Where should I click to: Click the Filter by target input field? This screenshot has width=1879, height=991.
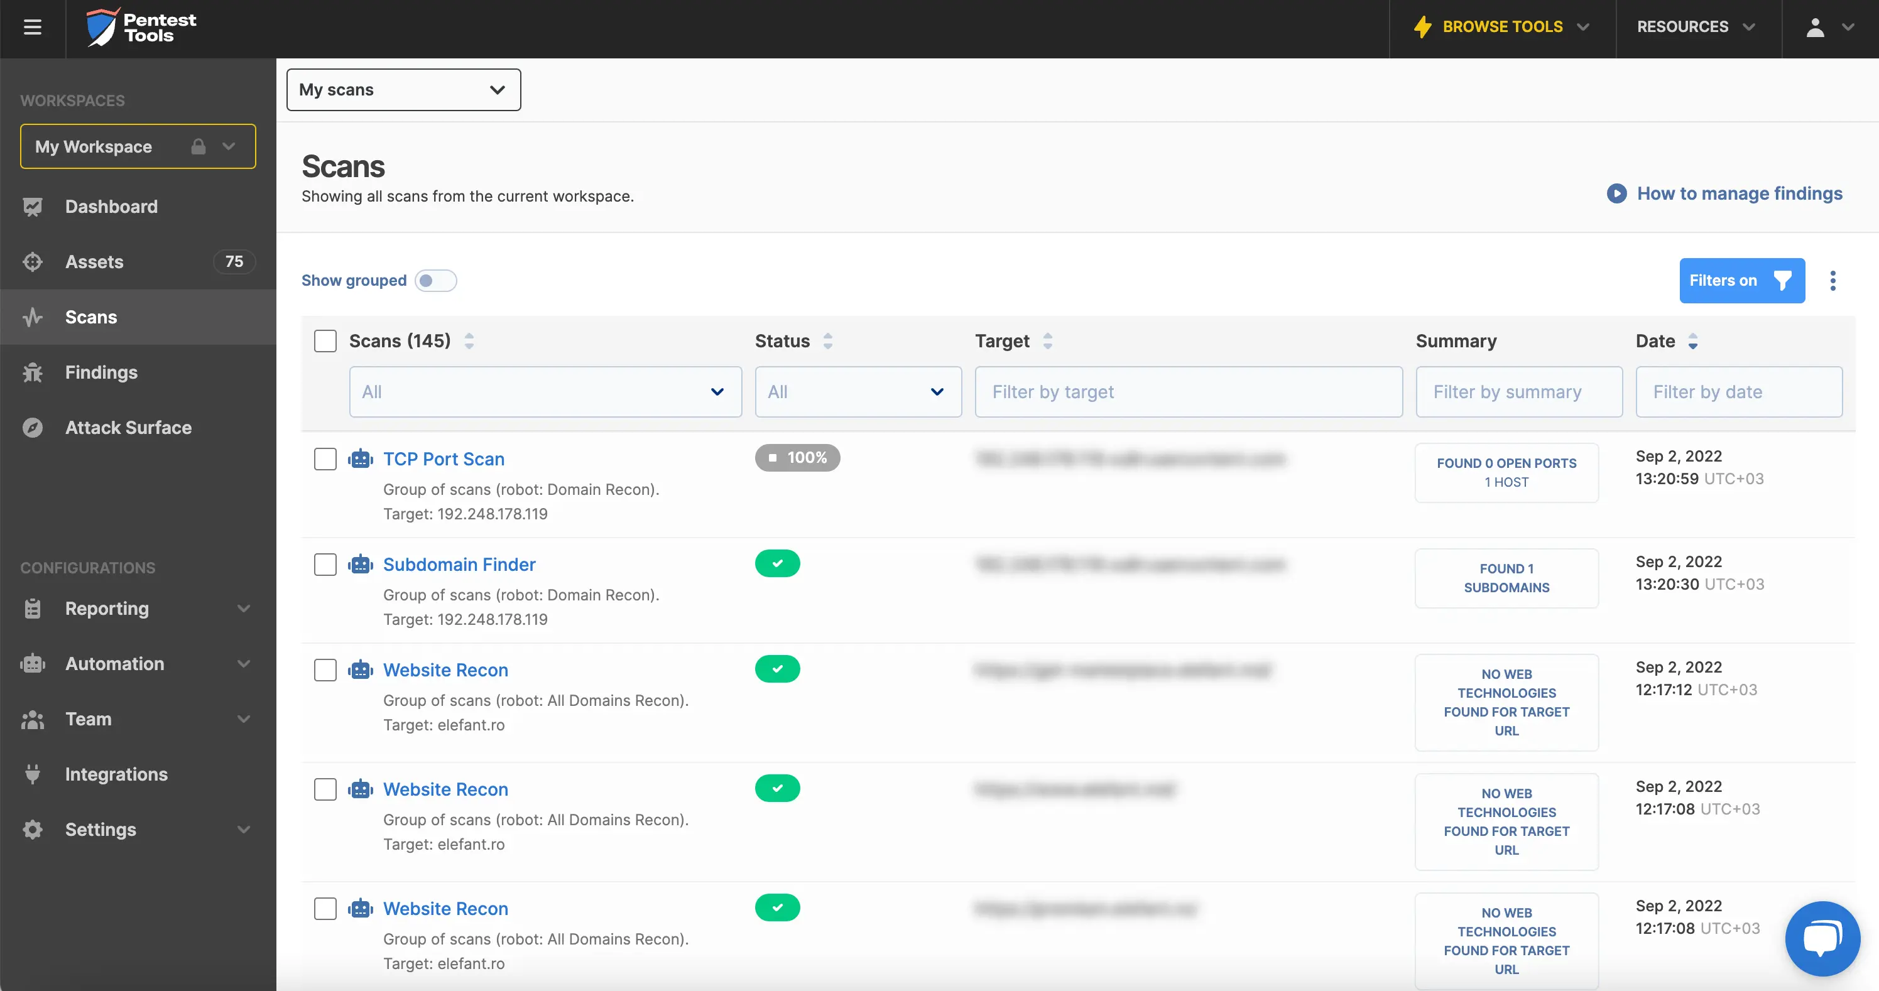(1189, 391)
